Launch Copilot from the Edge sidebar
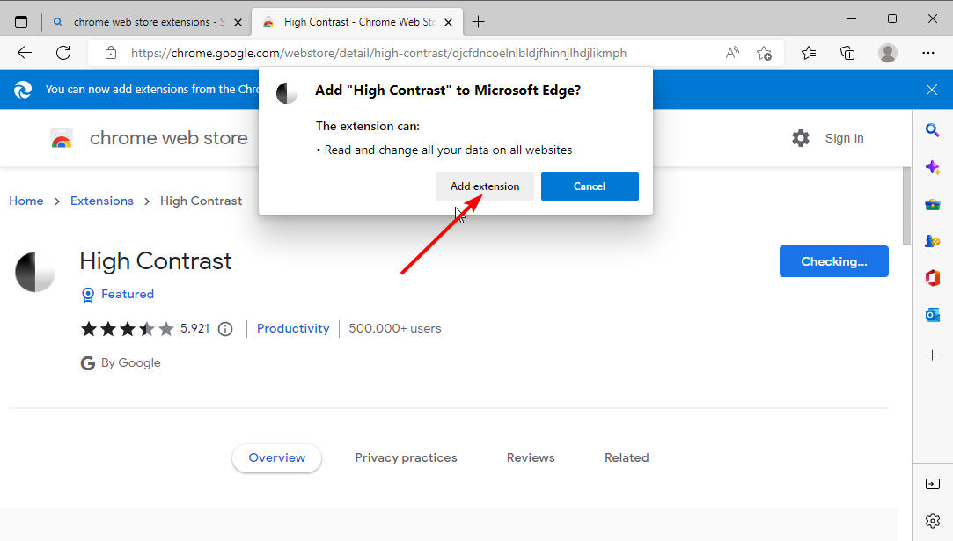 click(x=933, y=167)
